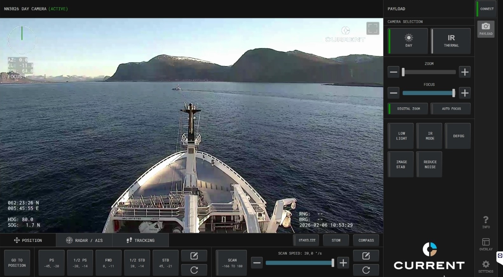
Task: Reset scan settings refresh icon
Action: (366, 270)
